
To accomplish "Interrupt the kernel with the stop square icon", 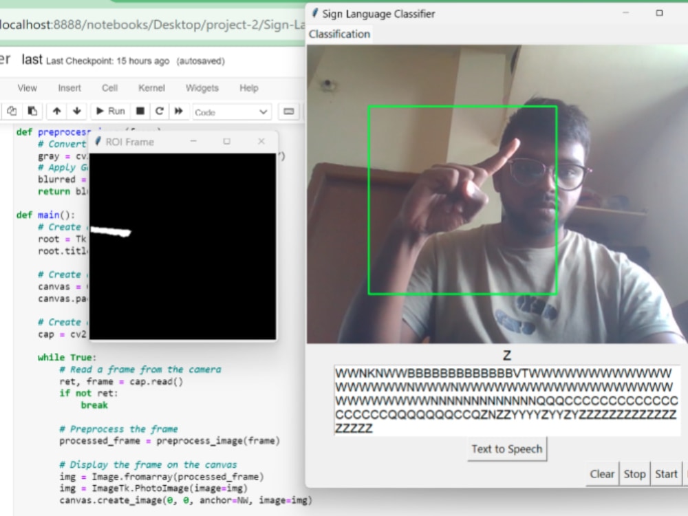I will (x=140, y=111).
